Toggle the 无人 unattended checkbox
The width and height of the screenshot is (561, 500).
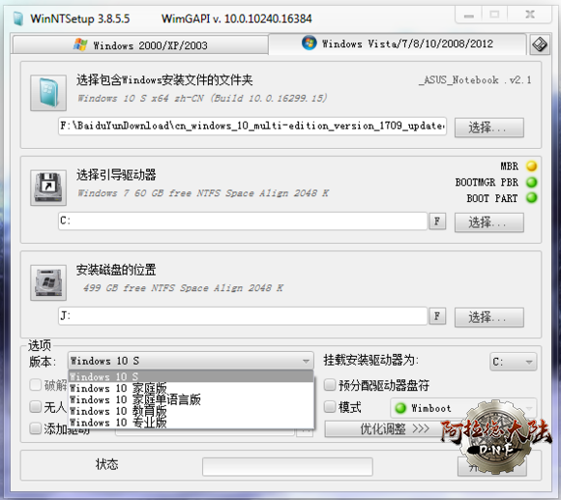click(36, 406)
